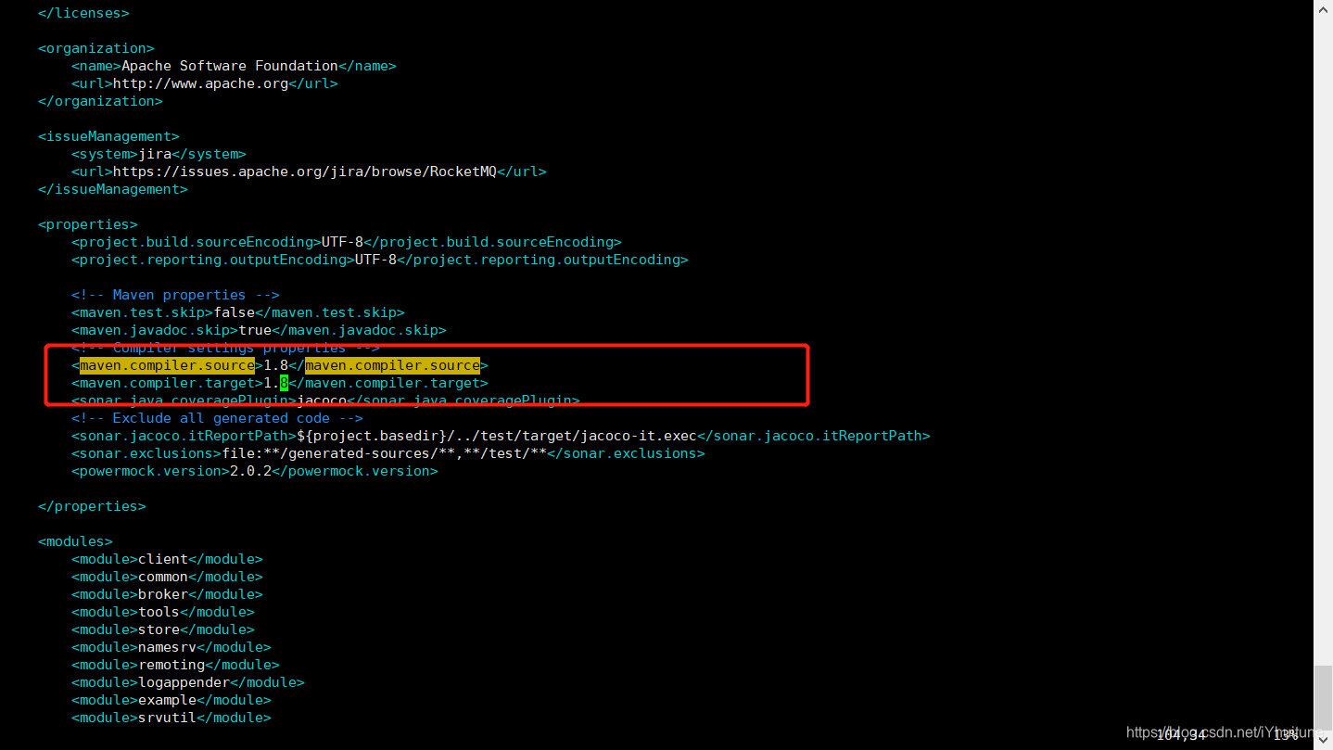
Task: Click the opening <organization> tag
Action: coord(96,48)
